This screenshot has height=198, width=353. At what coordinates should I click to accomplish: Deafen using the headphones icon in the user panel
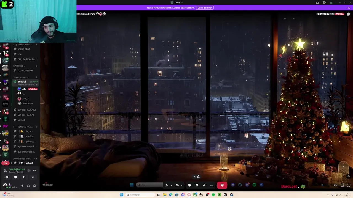point(28,186)
